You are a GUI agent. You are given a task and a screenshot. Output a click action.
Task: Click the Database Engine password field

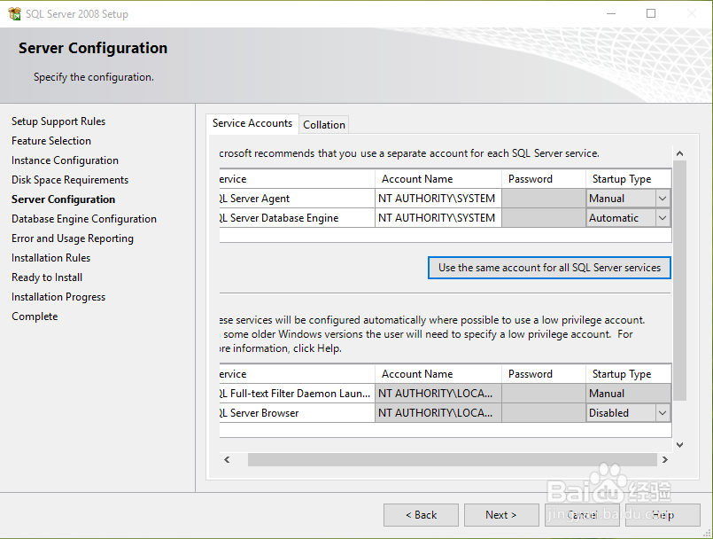[x=543, y=218]
